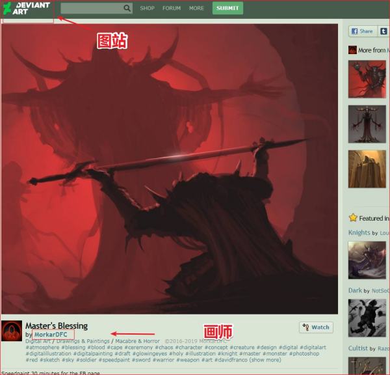
Task: Click the #concept tag
Action: [216, 348]
